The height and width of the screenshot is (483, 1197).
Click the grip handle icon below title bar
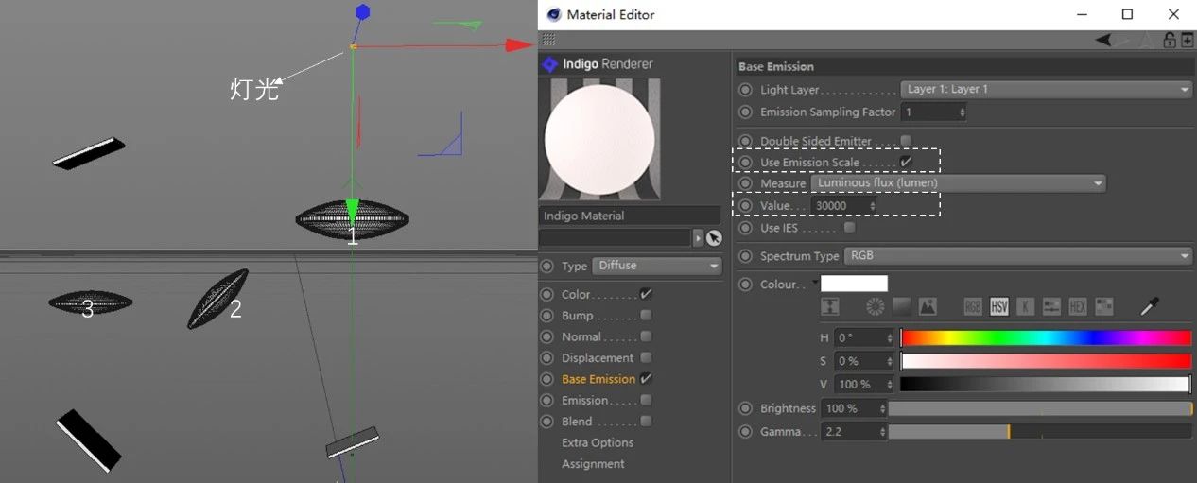point(548,40)
